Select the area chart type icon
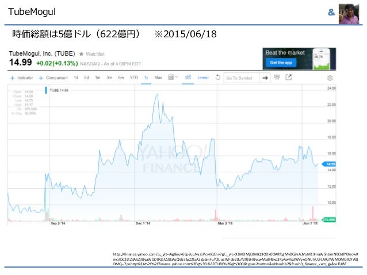 tap(188, 77)
